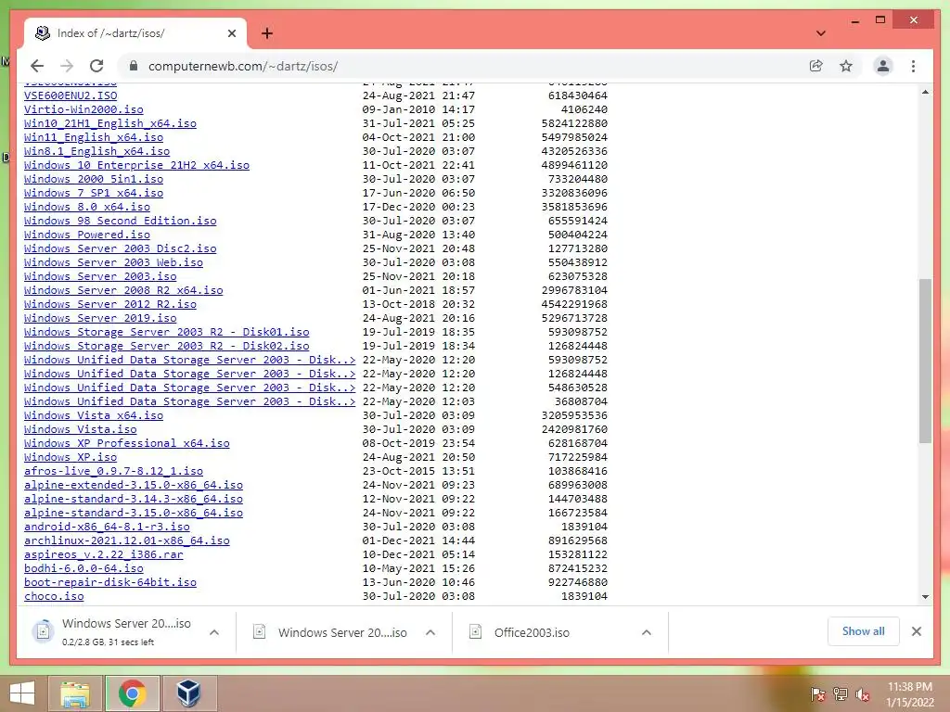Viewport: 950px width, 712px height.
Task: Download alpine-extended-3.15.0-x86_64.iso
Action: point(134,486)
